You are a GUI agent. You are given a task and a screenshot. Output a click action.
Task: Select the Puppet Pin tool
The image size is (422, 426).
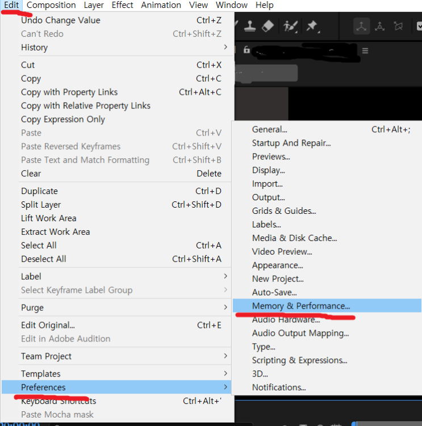pos(312,26)
